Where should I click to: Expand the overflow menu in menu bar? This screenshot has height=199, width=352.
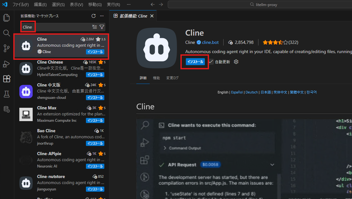pyautogui.click(x=129, y=4)
